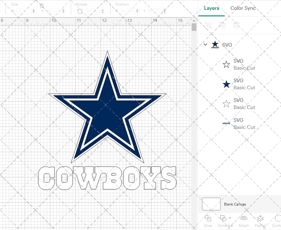Click the Width size input field
Screen dimensions: 281x230
[24, 11]
